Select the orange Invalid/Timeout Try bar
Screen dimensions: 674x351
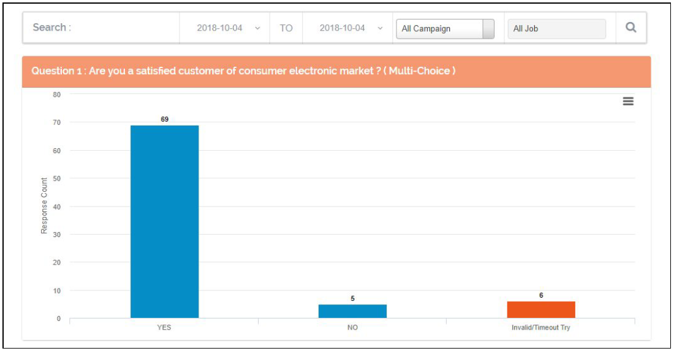pos(541,309)
